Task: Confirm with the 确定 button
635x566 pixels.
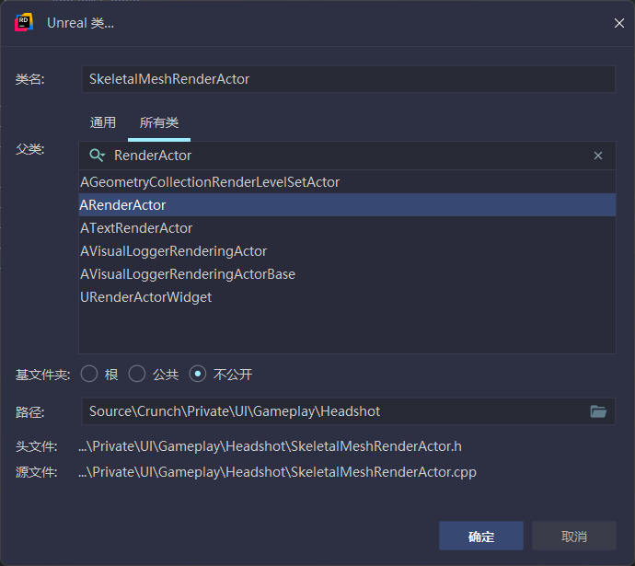Action: point(481,536)
